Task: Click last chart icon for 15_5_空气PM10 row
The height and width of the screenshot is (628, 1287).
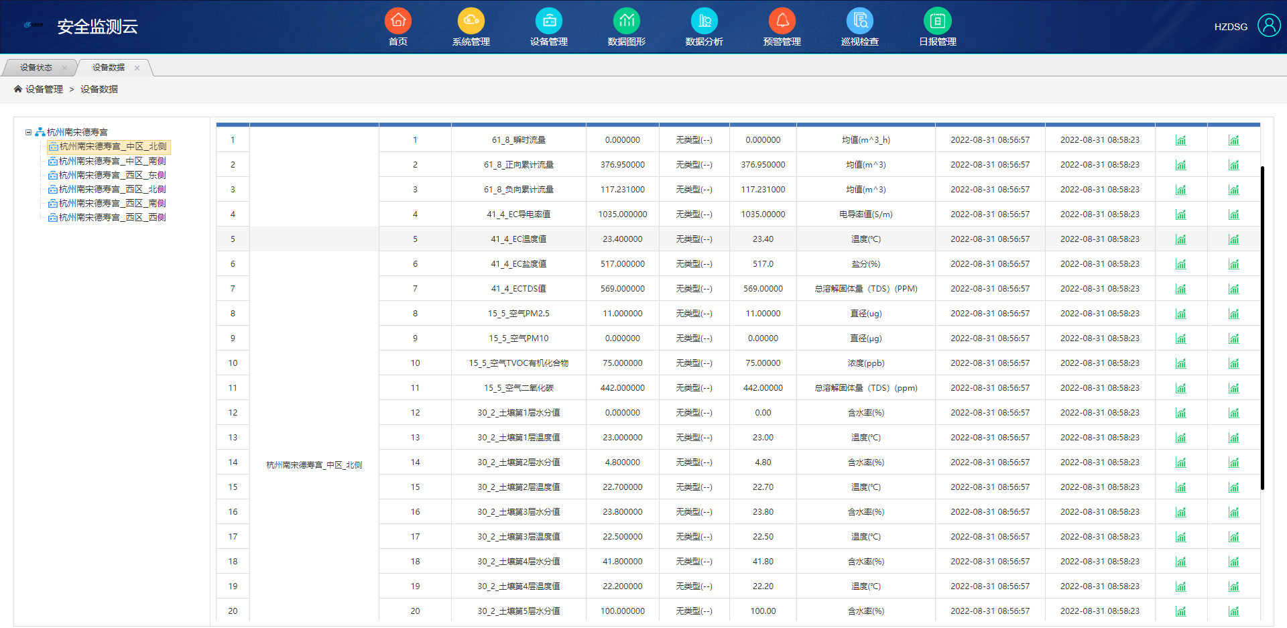Action: [1234, 338]
